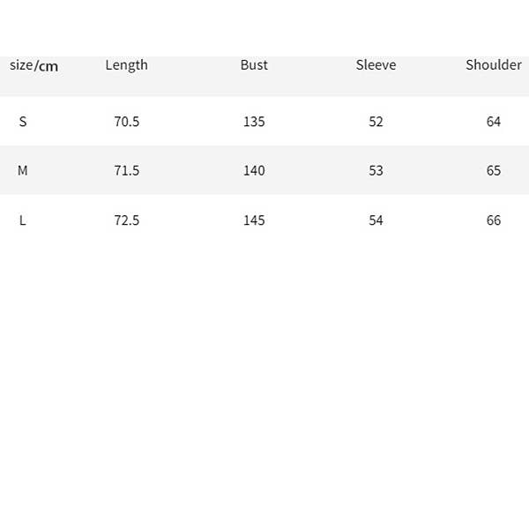
Task: Select the Shoulder column header
Action: pos(494,65)
